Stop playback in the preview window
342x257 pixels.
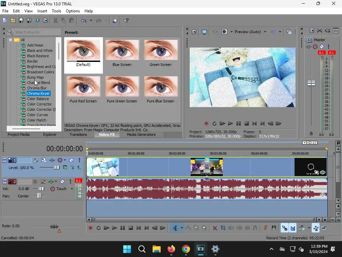tap(247, 123)
